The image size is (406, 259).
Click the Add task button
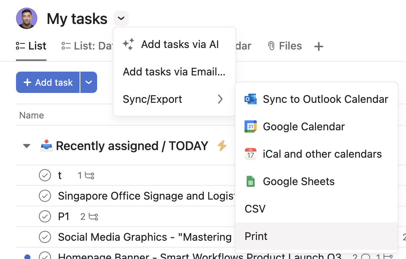click(48, 82)
